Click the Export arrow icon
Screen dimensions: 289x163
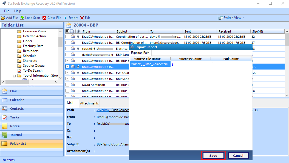pyautogui.click(x=66, y=18)
